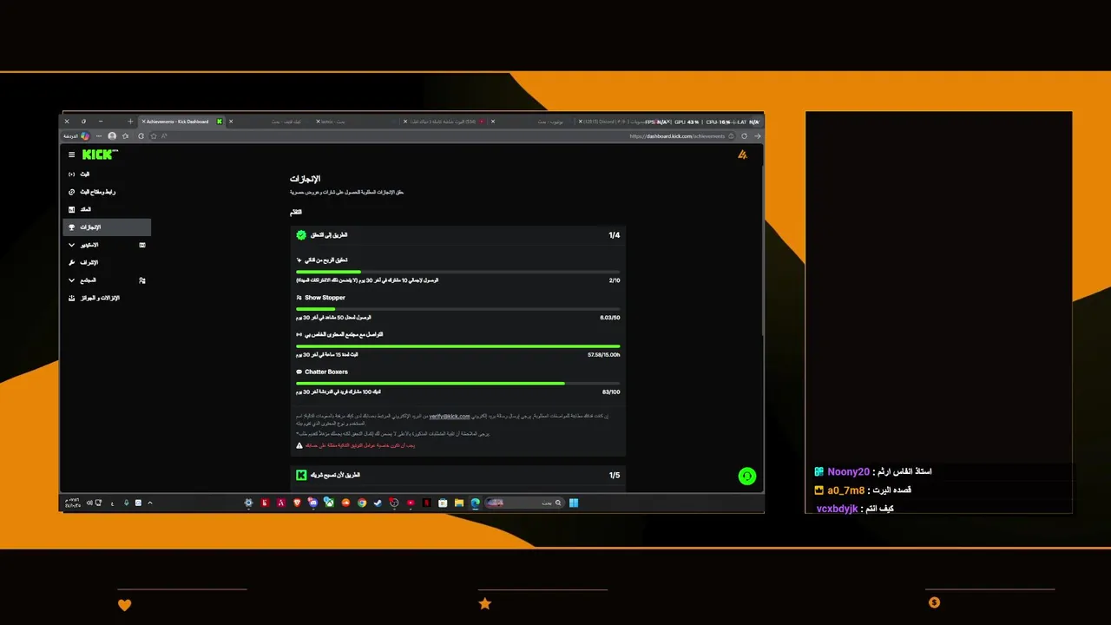Screen dimensions: 1111x625
Task: Expand the المجتمع sidebar chevron
Action: tap(72, 280)
